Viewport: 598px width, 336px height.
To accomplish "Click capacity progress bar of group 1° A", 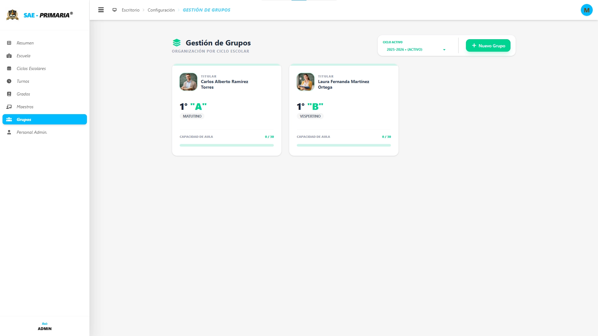I will 226,145.
